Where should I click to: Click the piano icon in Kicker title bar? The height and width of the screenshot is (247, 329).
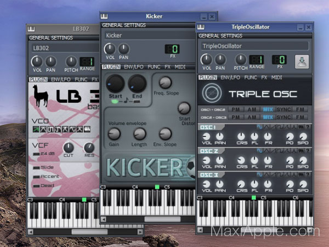click(104, 16)
